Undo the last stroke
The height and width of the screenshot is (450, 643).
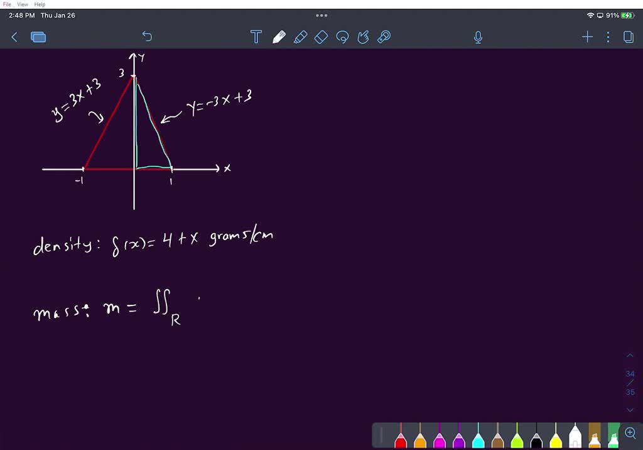click(147, 37)
